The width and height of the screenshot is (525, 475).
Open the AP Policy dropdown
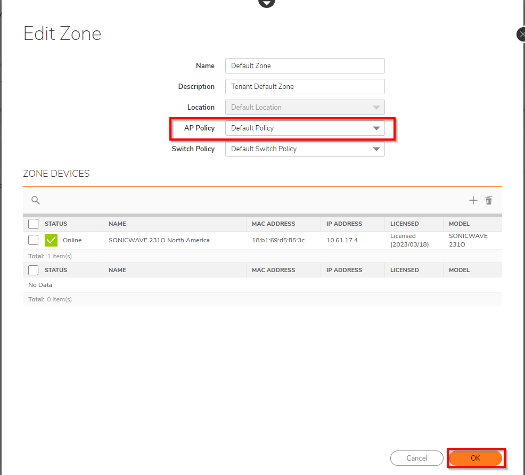tap(305, 128)
